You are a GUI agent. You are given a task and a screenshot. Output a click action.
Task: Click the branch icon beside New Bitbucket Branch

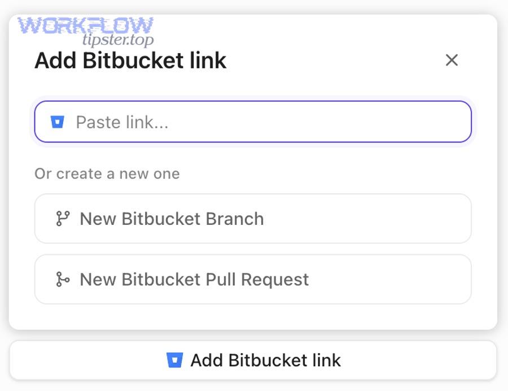[63, 219]
